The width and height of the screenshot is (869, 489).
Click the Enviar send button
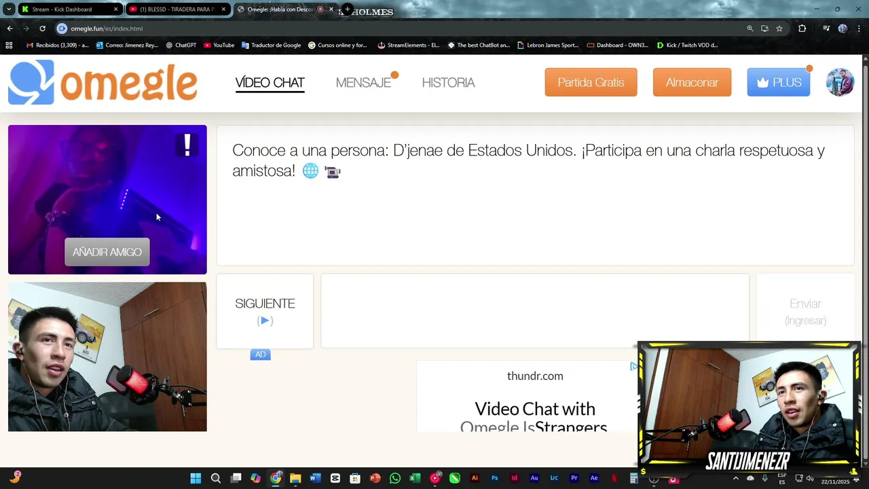pos(805,311)
